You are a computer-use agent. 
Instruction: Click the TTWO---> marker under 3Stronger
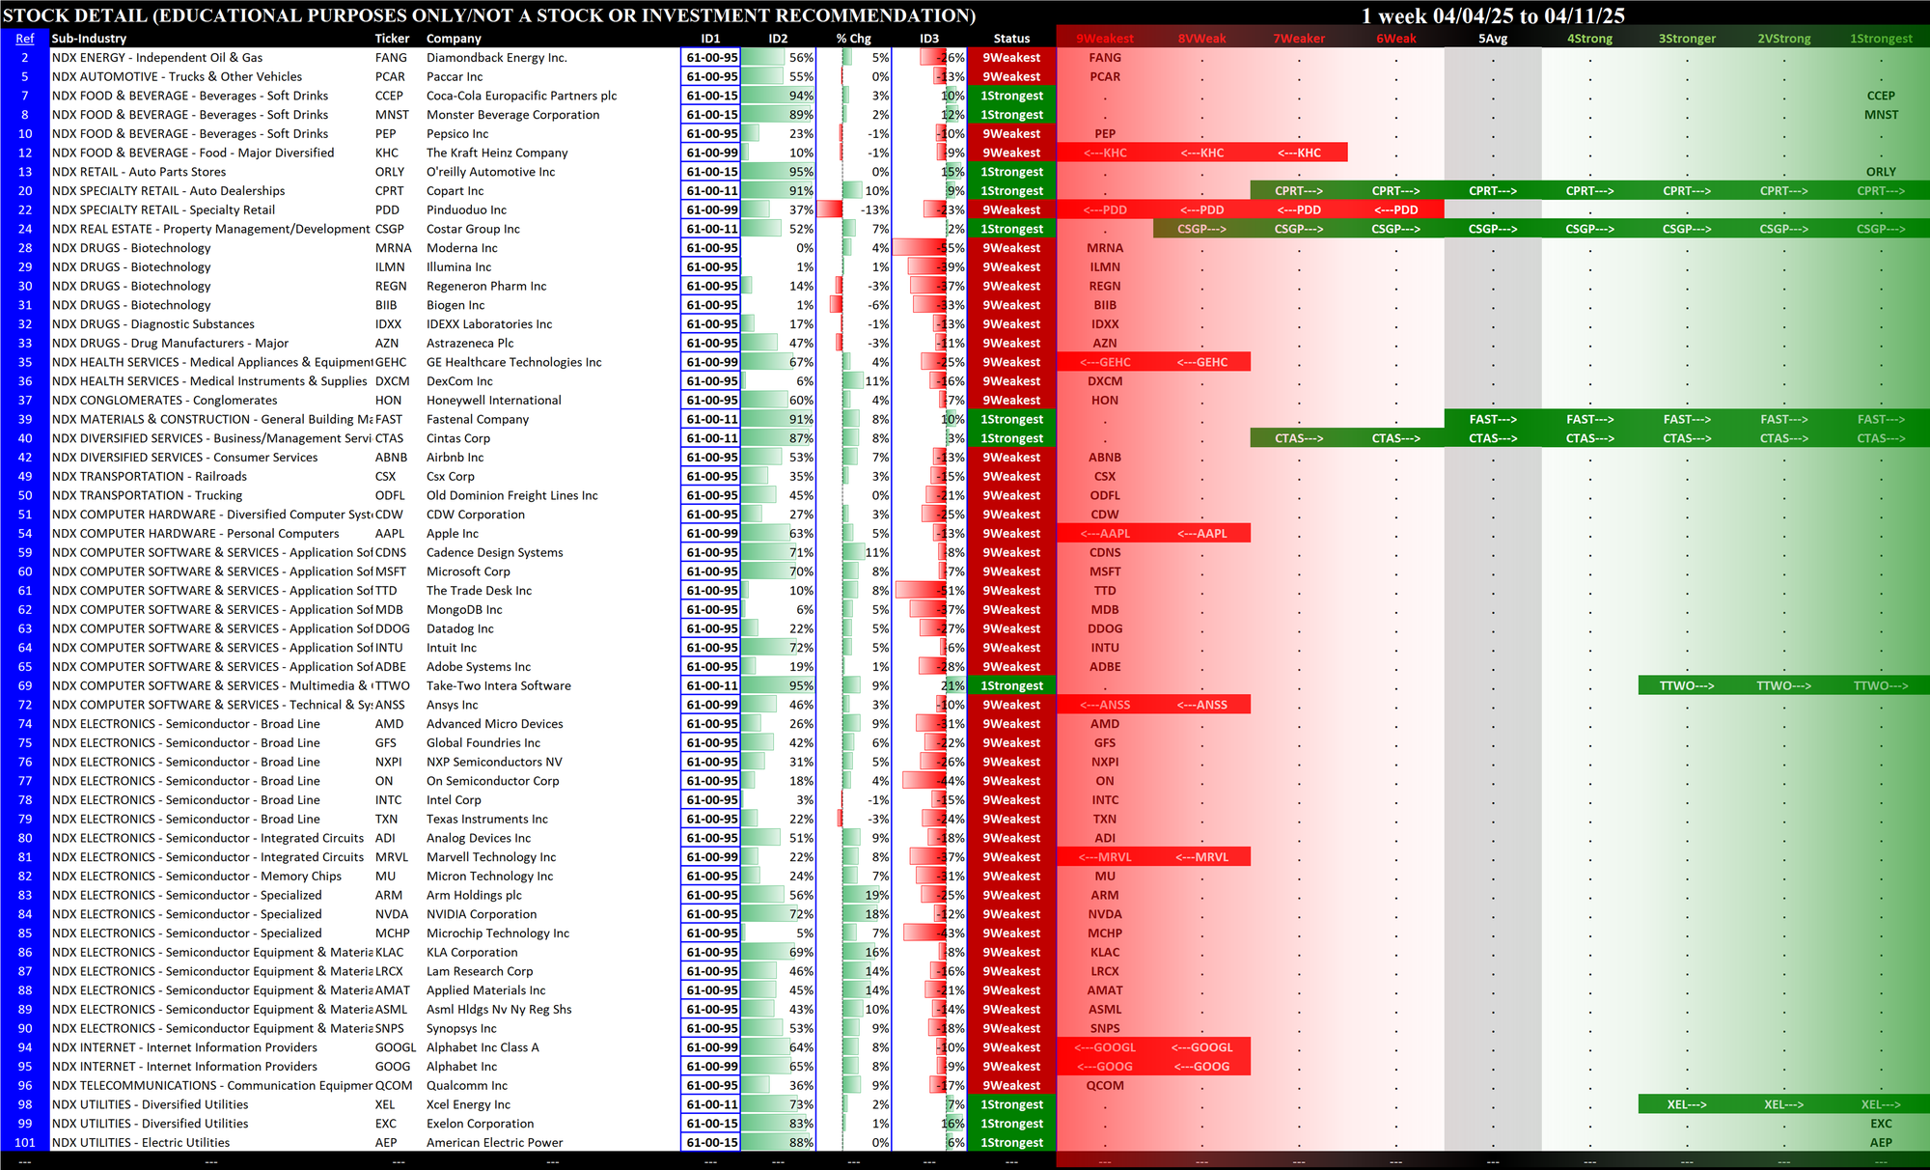click(1686, 685)
